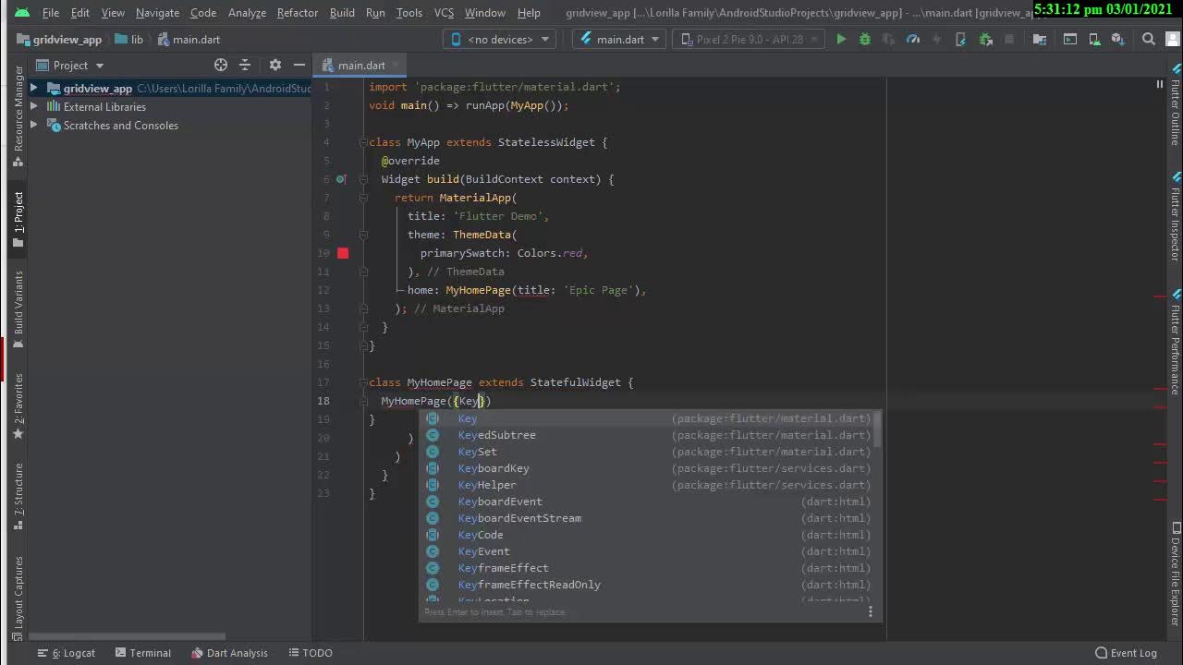The height and width of the screenshot is (665, 1183).
Task: Click the Stop square icon in toolbar
Action: tap(1009, 40)
